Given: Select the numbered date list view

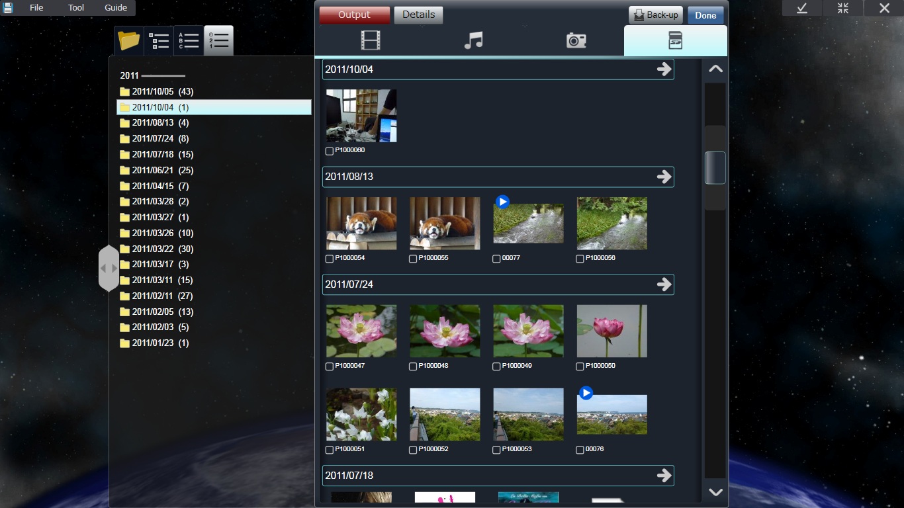Looking at the screenshot, I should (218, 41).
